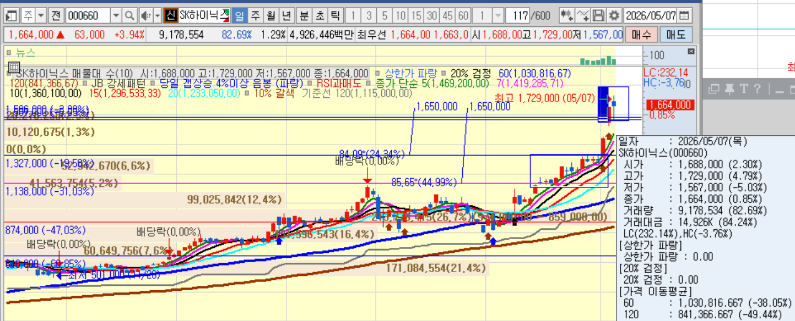Click the 매수 buy button
Viewport: 795px width, 321px height.
(641, 35)
